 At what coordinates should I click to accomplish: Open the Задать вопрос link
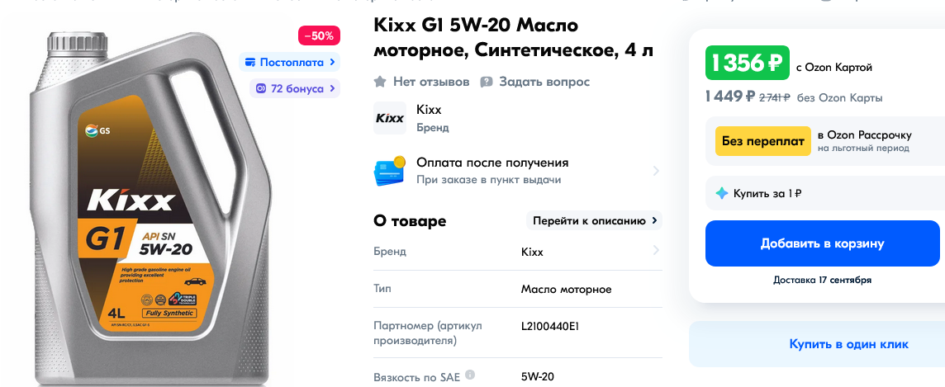(x=544, y=81)
